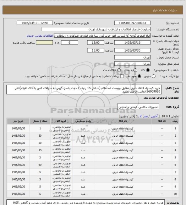Click the quantity 50 in row 2

[40, 136]
